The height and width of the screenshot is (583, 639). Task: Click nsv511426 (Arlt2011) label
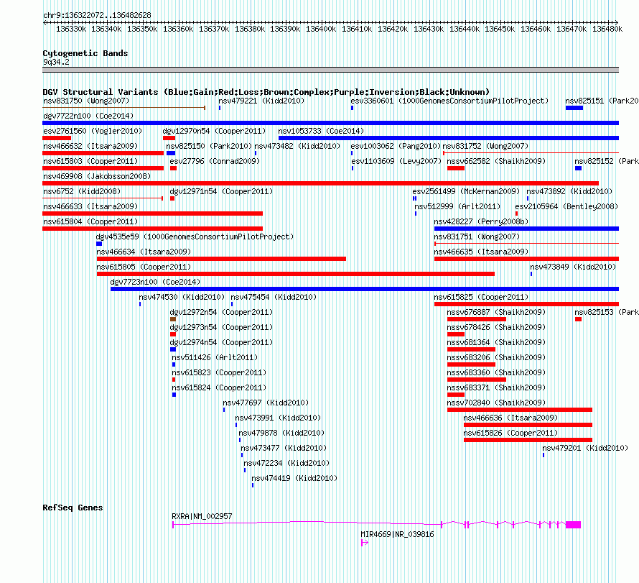pos(215,357)
